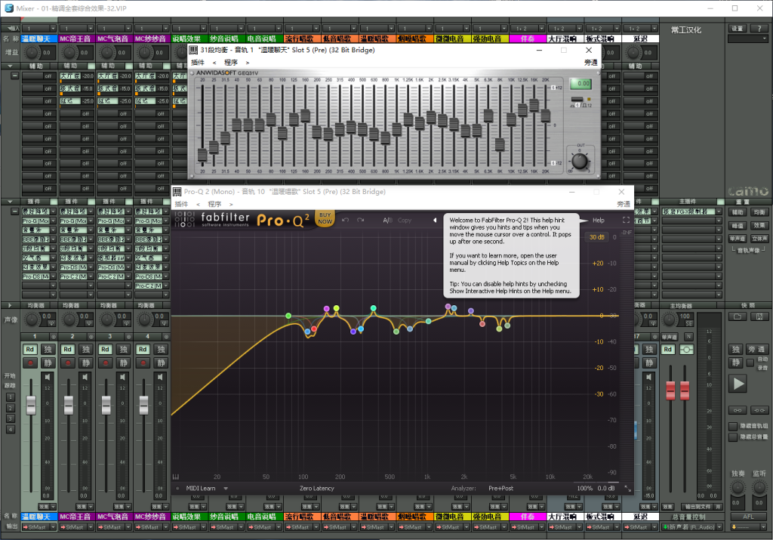Click the question mark help button top right
Screen dimensions: 773x540
759,29
